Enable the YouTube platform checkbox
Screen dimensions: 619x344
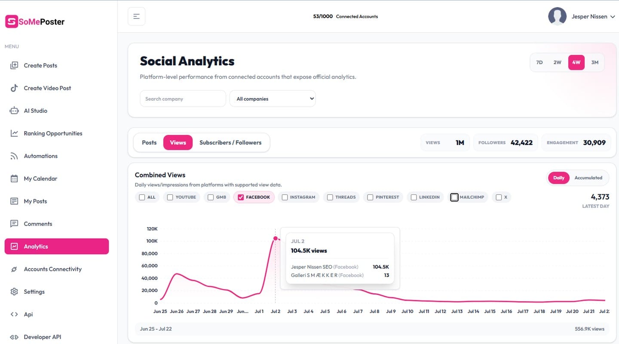(170, 197)
